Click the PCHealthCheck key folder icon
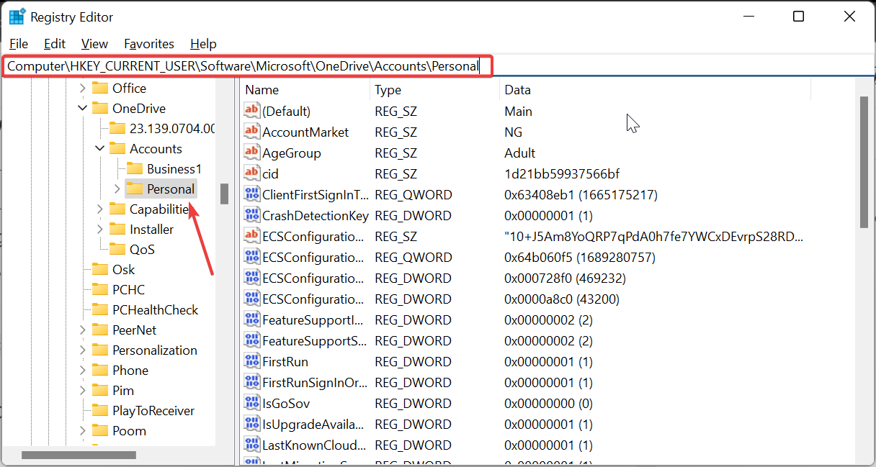The width and height of the screenshot is (876, 467). 100,310
